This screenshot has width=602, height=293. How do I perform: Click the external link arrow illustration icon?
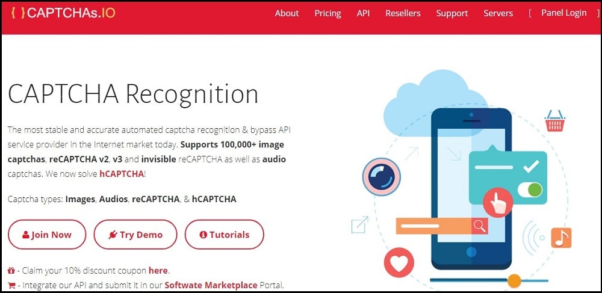(x=360, y=225)
